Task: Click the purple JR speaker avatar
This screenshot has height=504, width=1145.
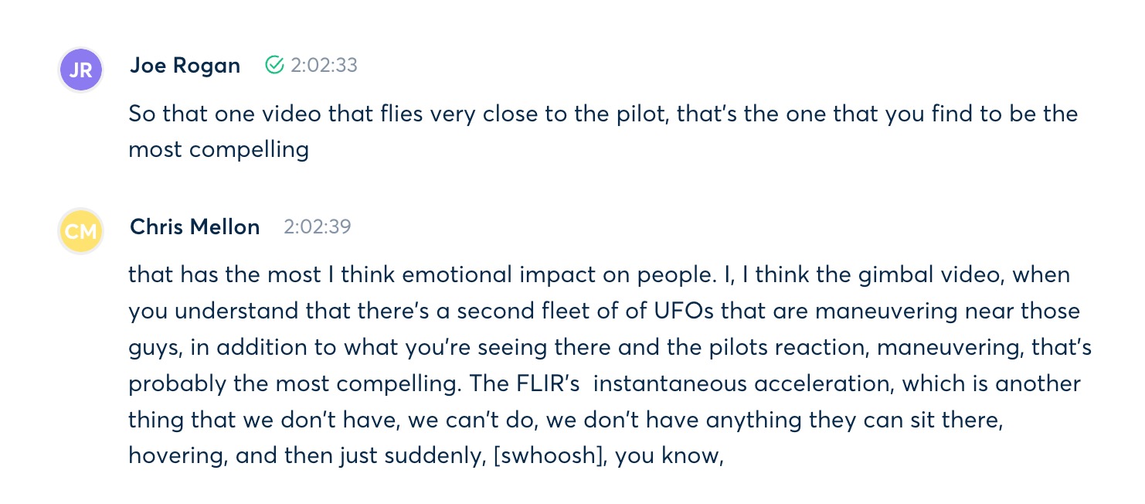Action: 81,70
